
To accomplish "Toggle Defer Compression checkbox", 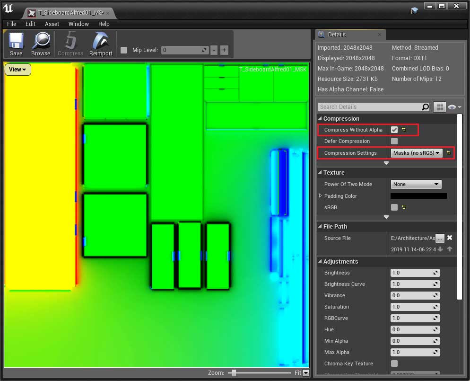I will [x=394, y=141].
